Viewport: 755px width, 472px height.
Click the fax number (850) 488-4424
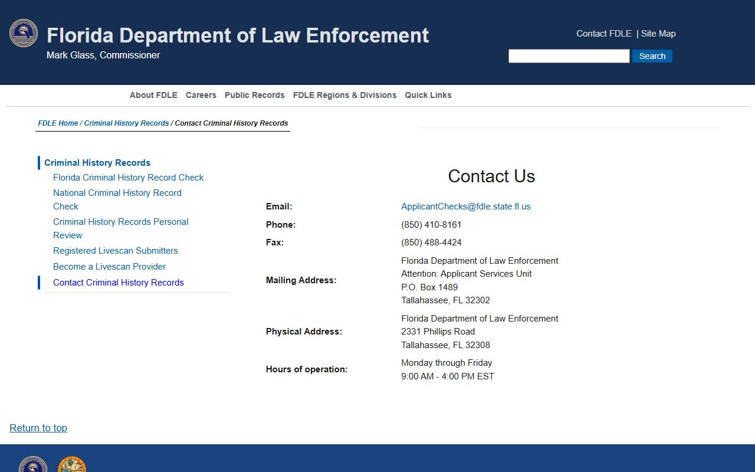431,242
